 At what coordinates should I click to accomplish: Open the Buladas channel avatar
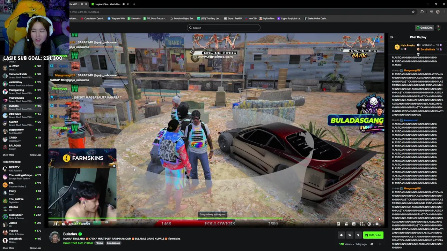click(54, 237)
